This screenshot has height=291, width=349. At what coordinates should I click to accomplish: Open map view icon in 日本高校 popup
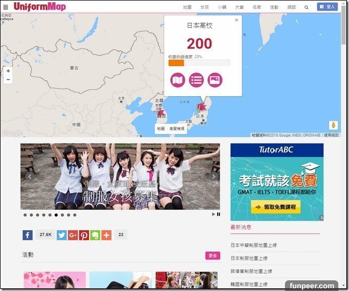[x=178, y=80]
